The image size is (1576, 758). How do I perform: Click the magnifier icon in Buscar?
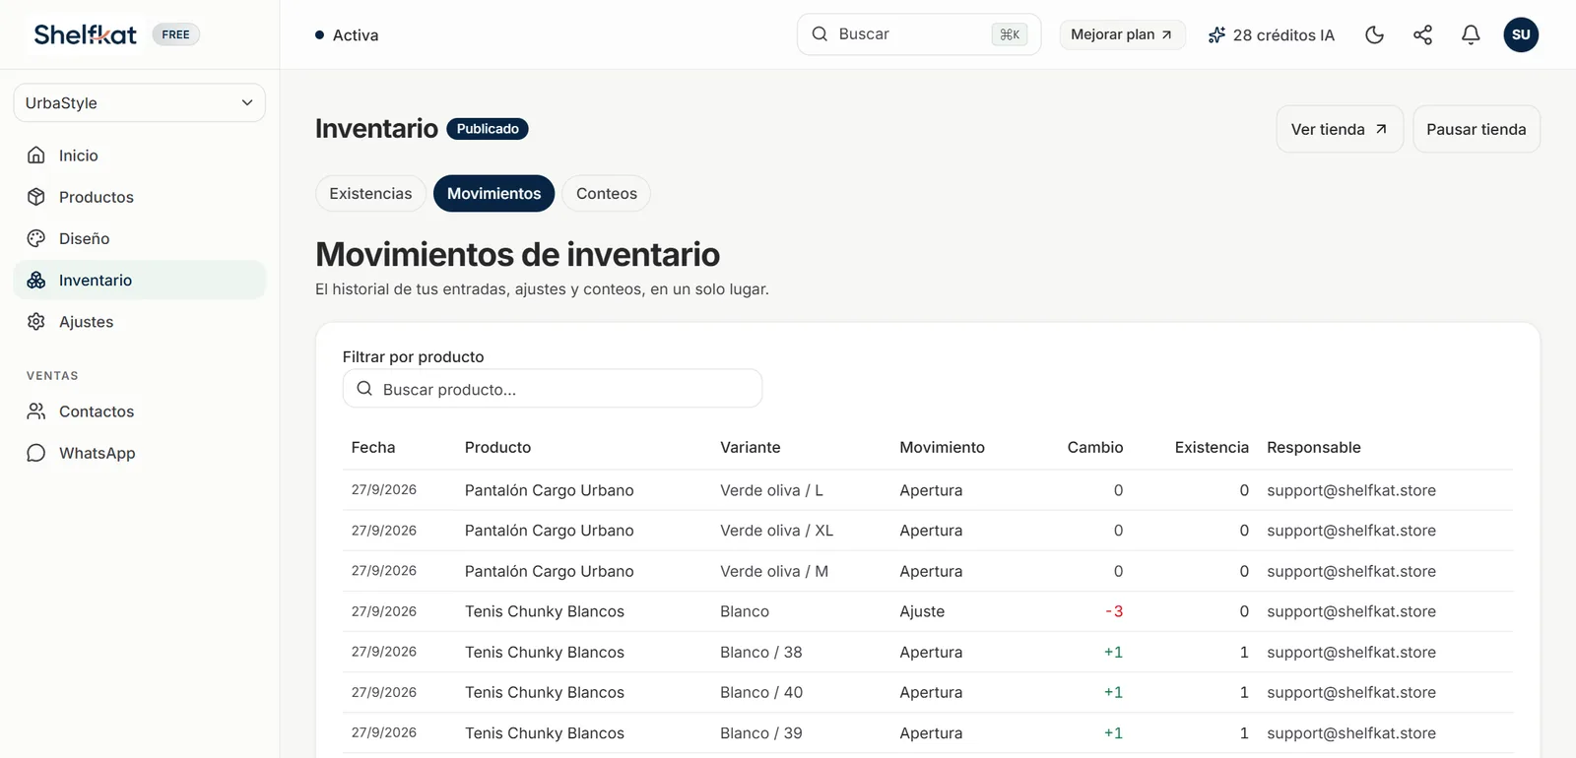[820, 34]
